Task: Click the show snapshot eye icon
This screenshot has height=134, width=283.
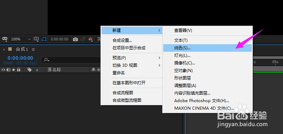Action: pyautogui.click(x=83, y=39)
